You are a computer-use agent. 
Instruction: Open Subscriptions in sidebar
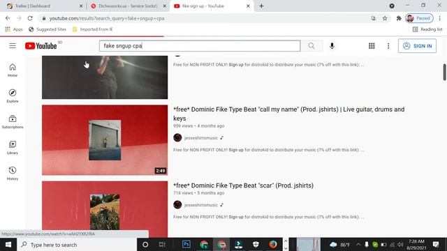[13, 122]
